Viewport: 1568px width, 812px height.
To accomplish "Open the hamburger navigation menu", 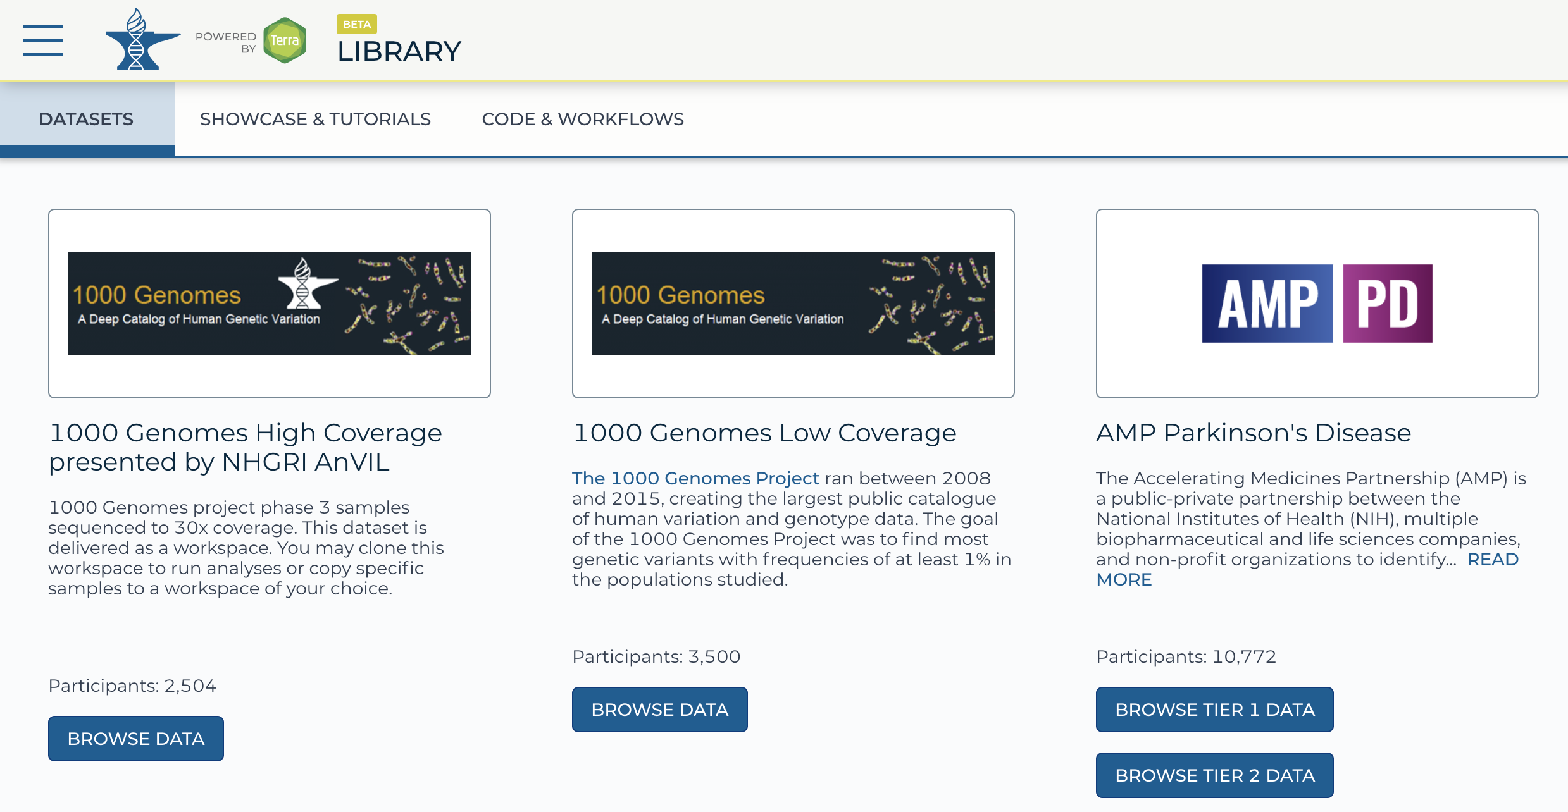I will click(43, 40).
